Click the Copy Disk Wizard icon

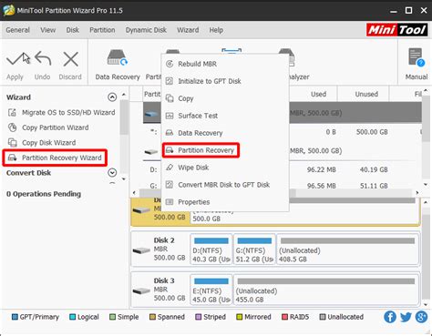[x=12, y=142]
